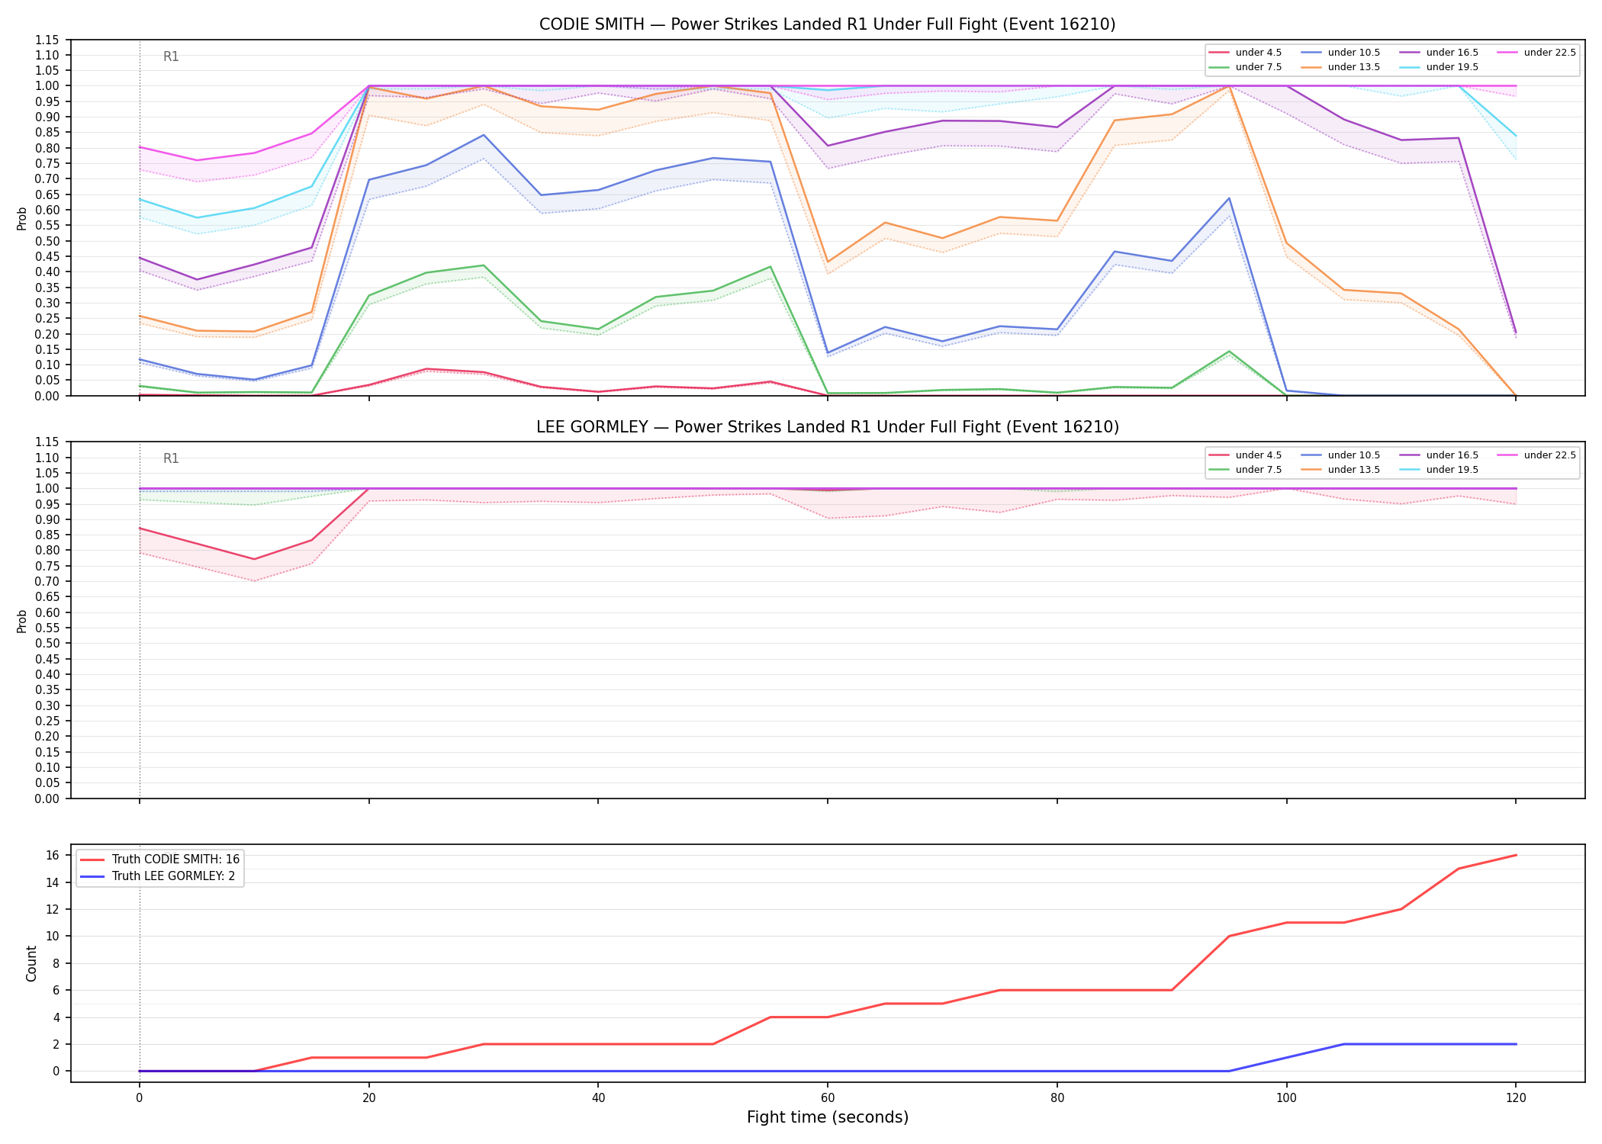
Task: Click the '100' tick on fight time axis
Action: 1286,1098
